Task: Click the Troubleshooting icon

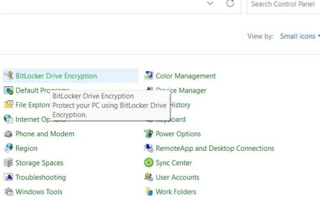Action: pos(8,177)
